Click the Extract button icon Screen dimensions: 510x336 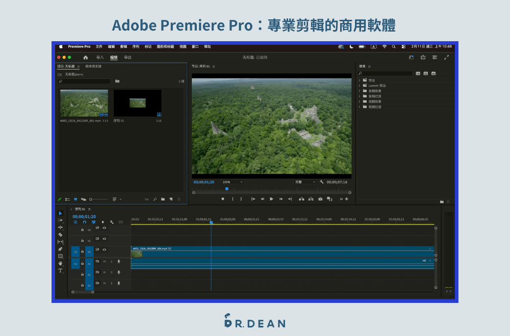[x=311, y=199]
